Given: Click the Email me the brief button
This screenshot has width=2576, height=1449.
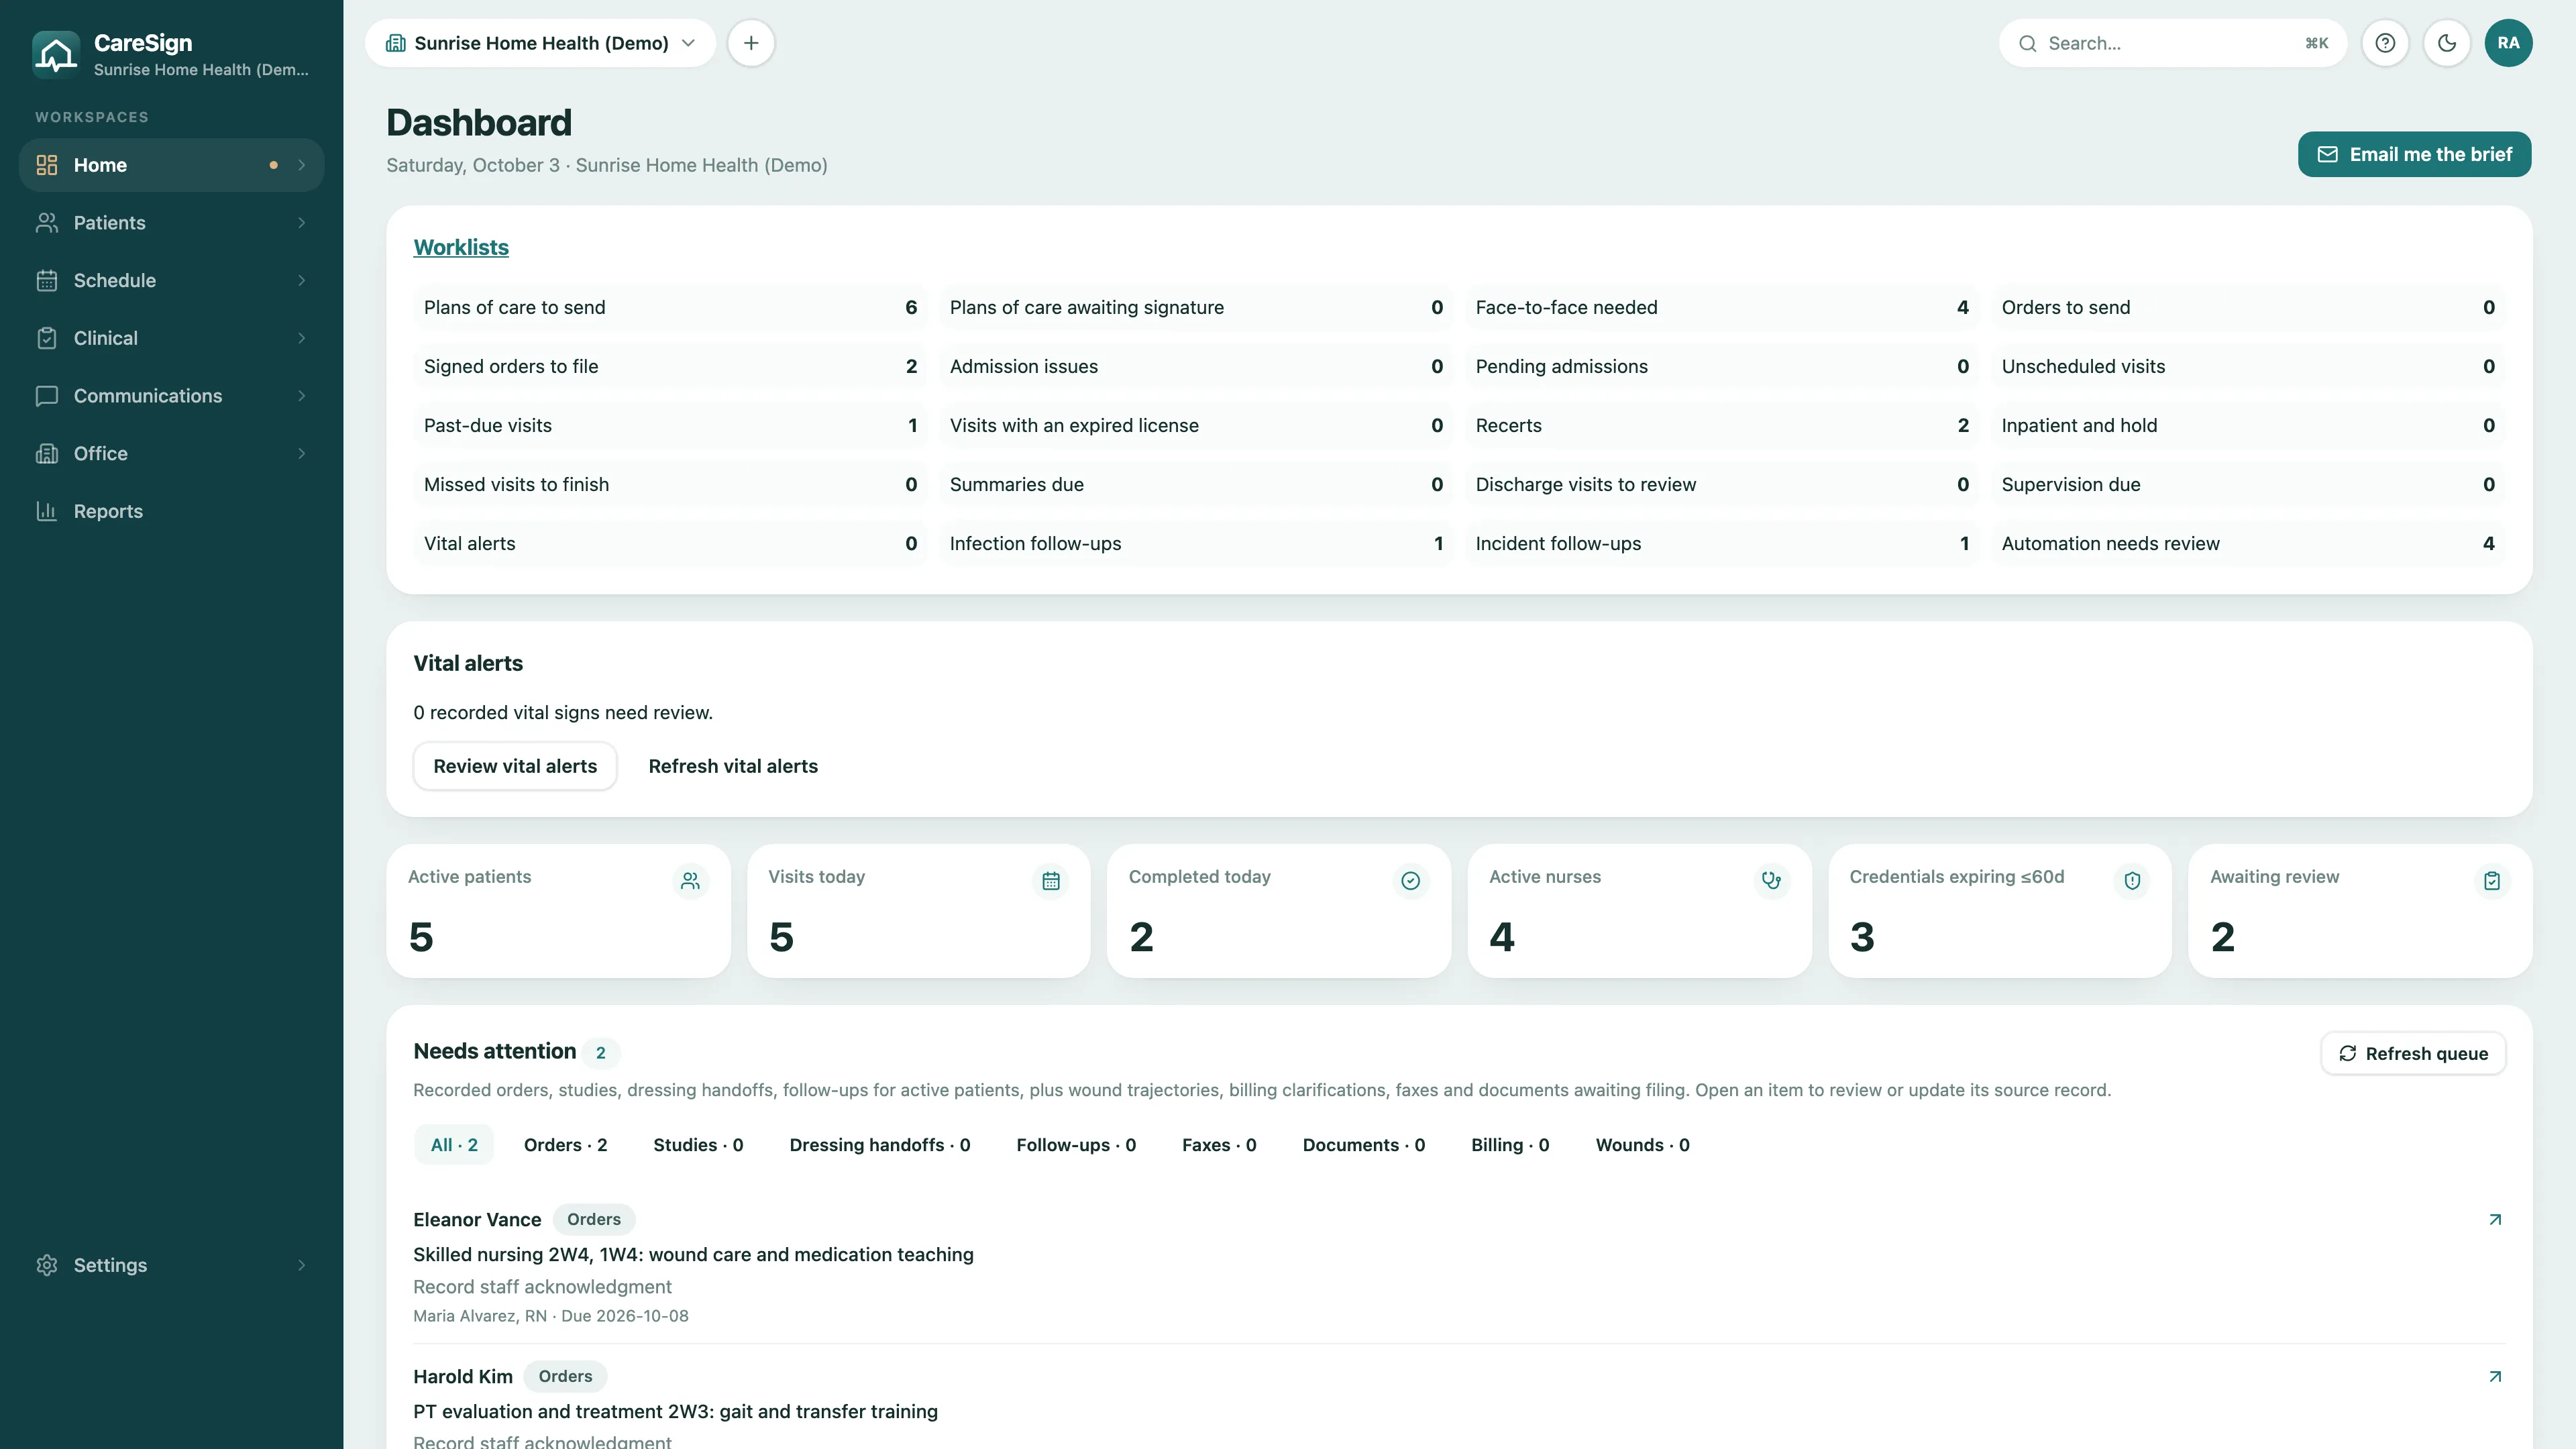Looking at the screenshot, I should [x=2414, y=154].
